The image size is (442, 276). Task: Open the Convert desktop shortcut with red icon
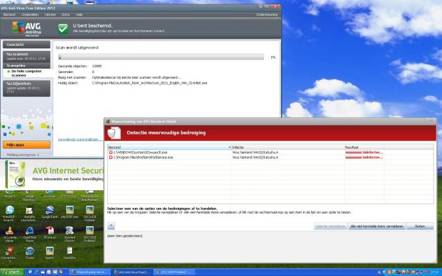pyautogui.click(x=9, y=254)
